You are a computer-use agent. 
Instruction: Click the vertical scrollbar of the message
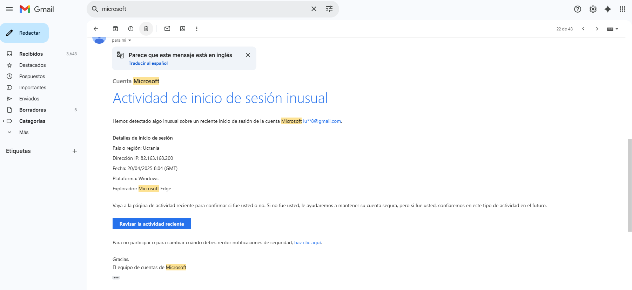click(x=630, y=185)
